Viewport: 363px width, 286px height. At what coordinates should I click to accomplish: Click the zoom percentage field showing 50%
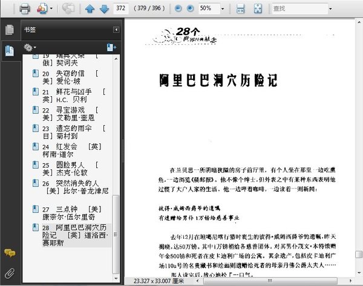click(x=209, y=8)
